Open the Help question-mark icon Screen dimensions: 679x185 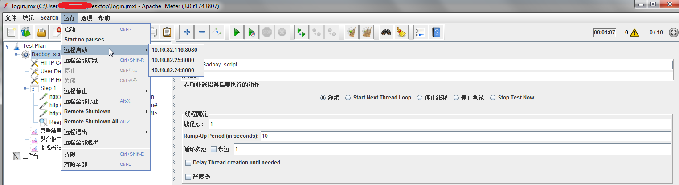coord(436,32)
